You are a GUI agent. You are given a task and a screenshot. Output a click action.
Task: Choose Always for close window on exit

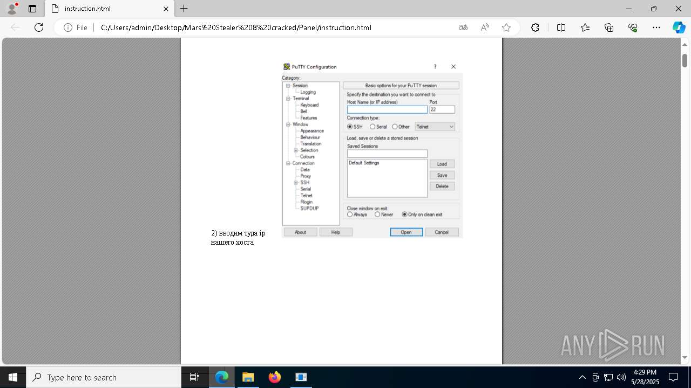350,214
